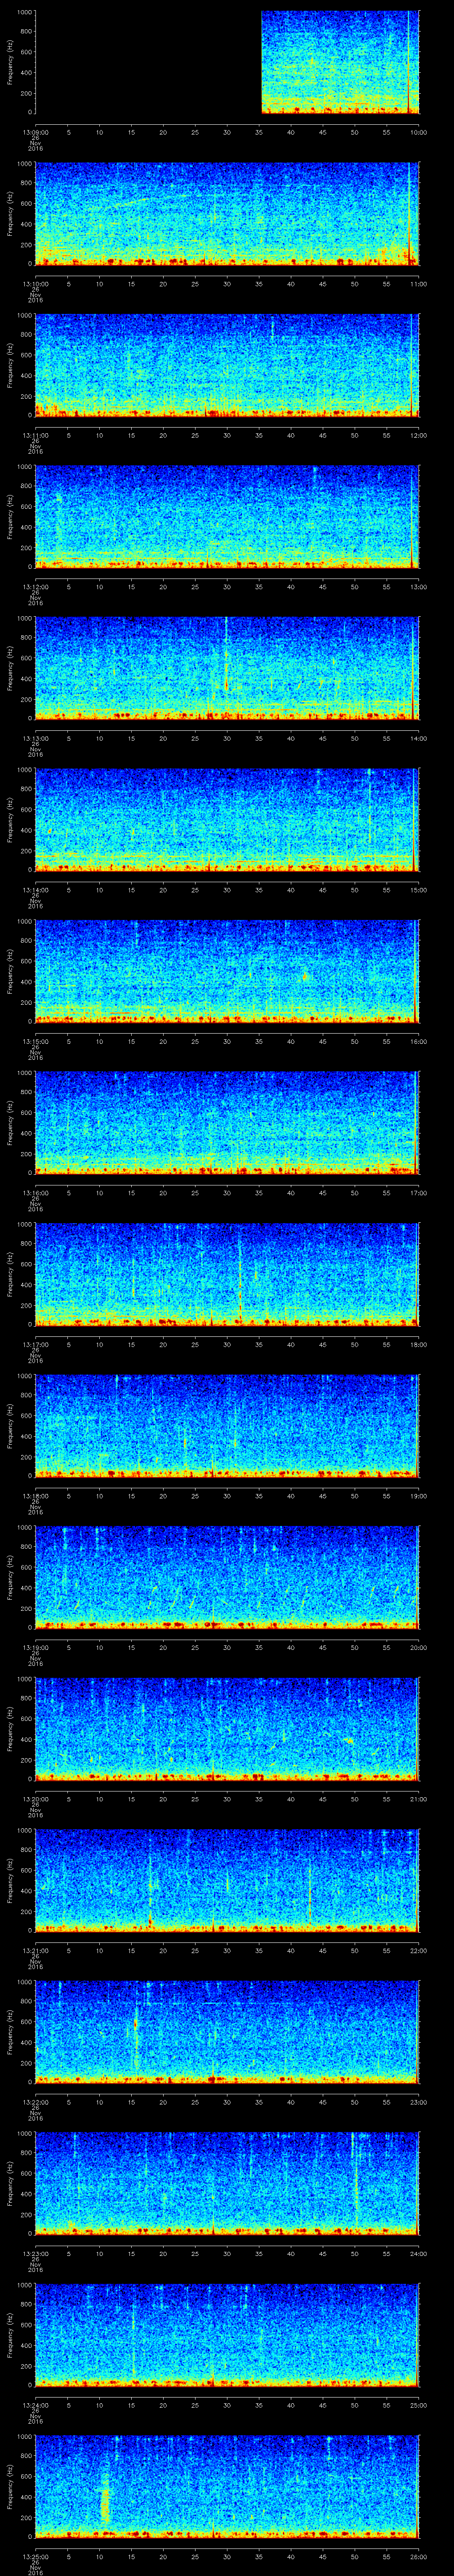Click the 13:21:00 start time label

point(35,1950)
